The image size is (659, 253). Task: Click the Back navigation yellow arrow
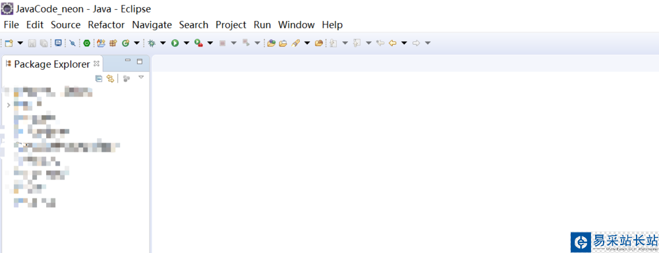click(393, 43)
